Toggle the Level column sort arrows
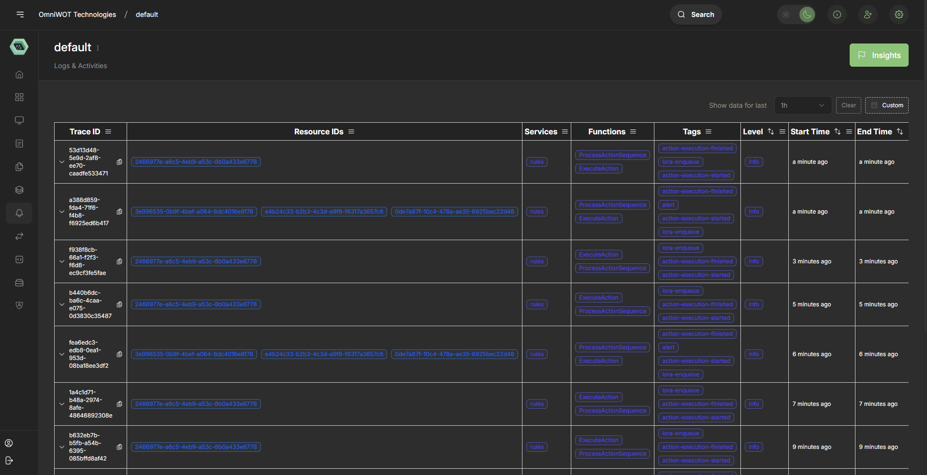 point(770,131)
